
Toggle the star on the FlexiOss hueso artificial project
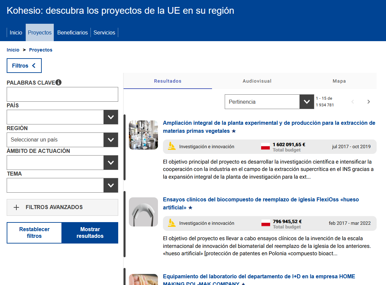[x=191, y=207]
